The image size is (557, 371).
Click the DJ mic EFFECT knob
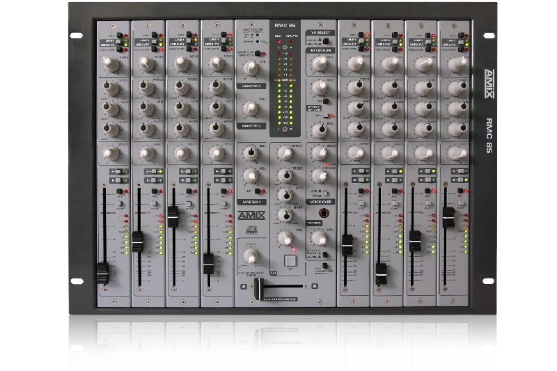285,153
